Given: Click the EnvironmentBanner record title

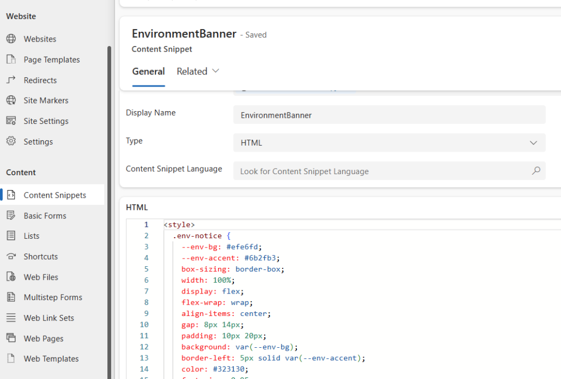Looking at the screenshot, I should click(x=184, y=33).
